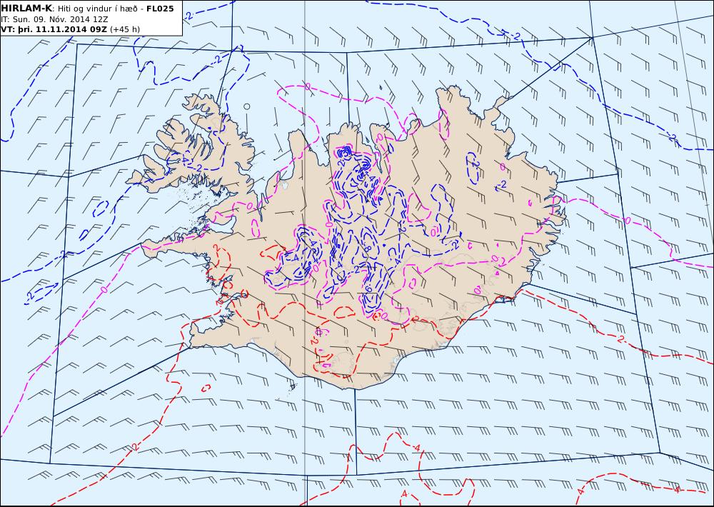Click the '(+45 h)' forecast offset text
The image size is (714, 507).
125,29
